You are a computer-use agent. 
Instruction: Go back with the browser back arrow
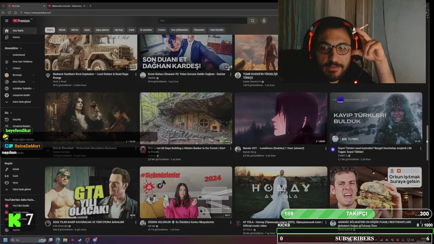click(3, 13)
